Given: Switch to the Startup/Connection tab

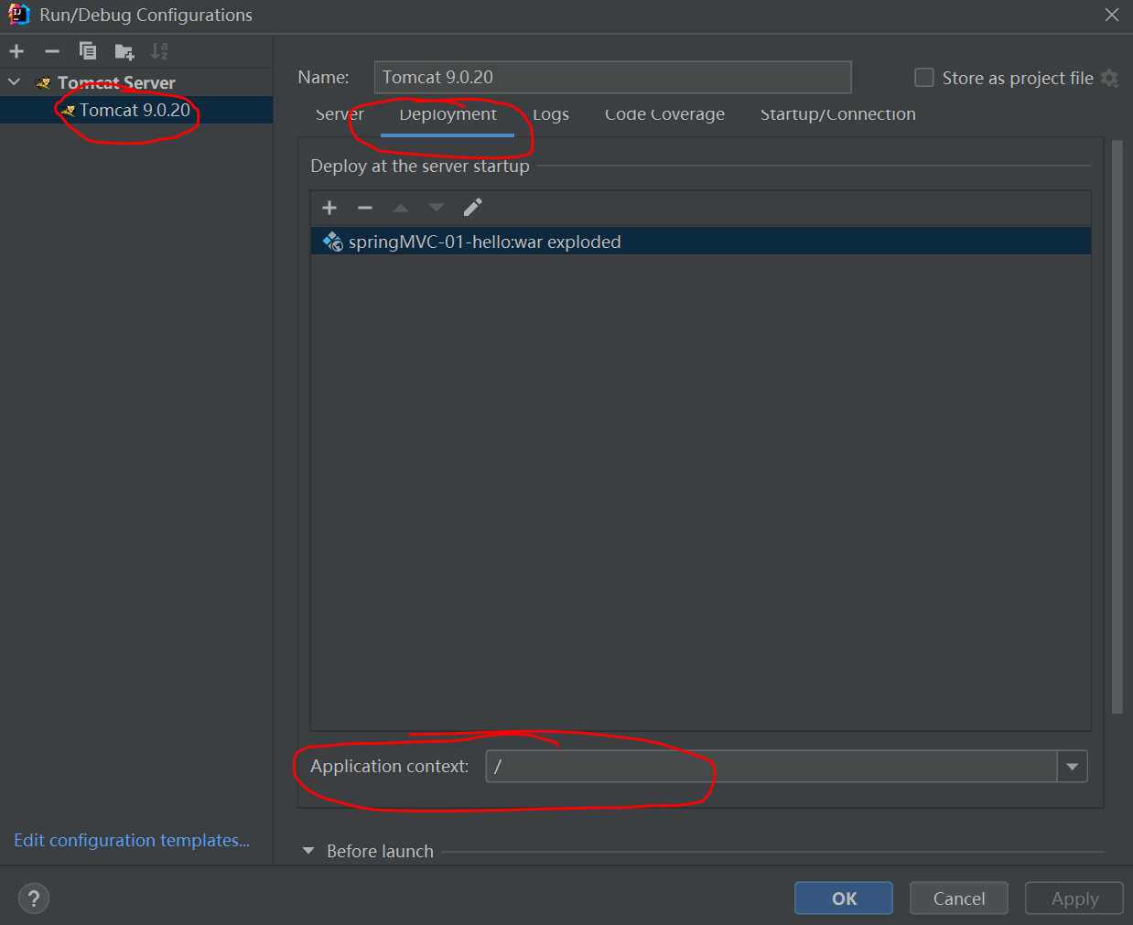Looking at the screenshot, I should pos(837,114).
